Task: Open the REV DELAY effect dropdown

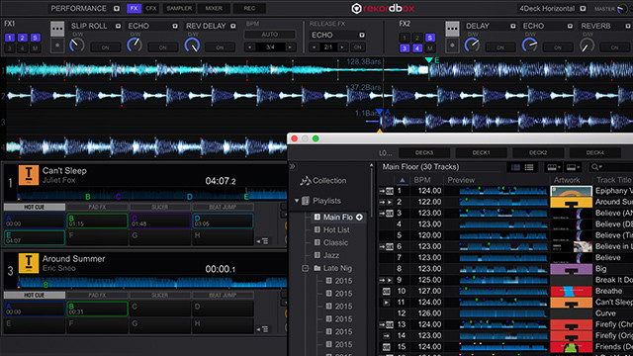Action: pos(233,26)
